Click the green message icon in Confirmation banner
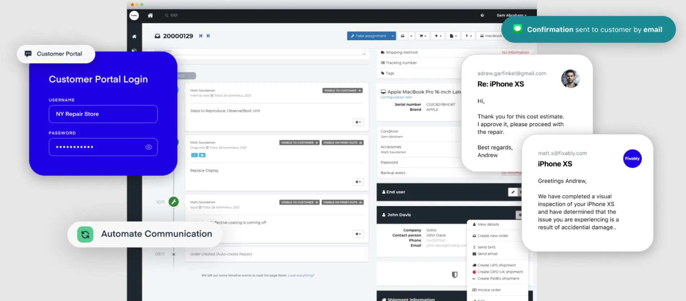The image size is (686, 301). (x=517, y=29)
